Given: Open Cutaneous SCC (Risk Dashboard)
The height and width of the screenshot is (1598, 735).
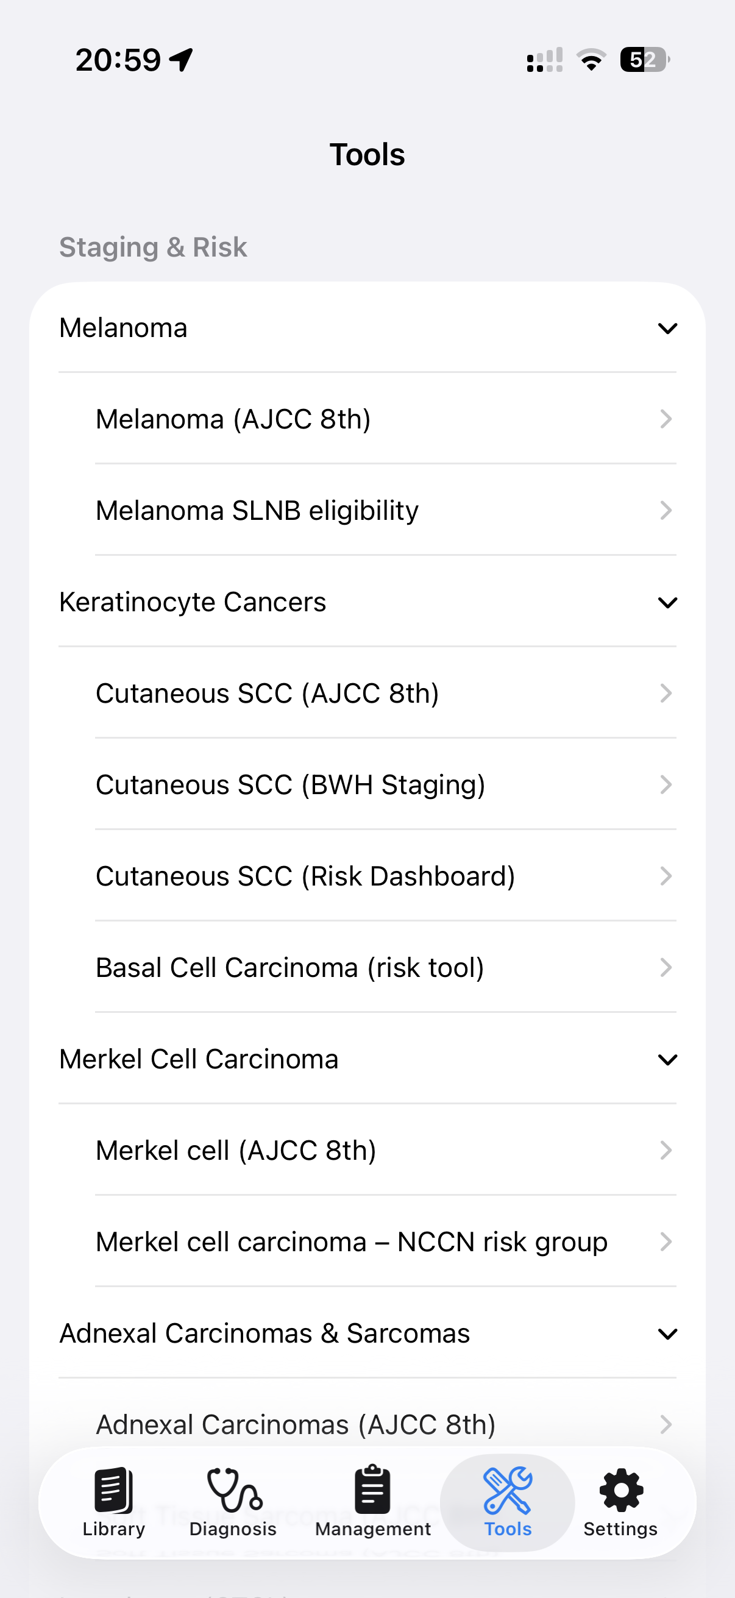Looking at the screenshot, I should click(305, 876).
